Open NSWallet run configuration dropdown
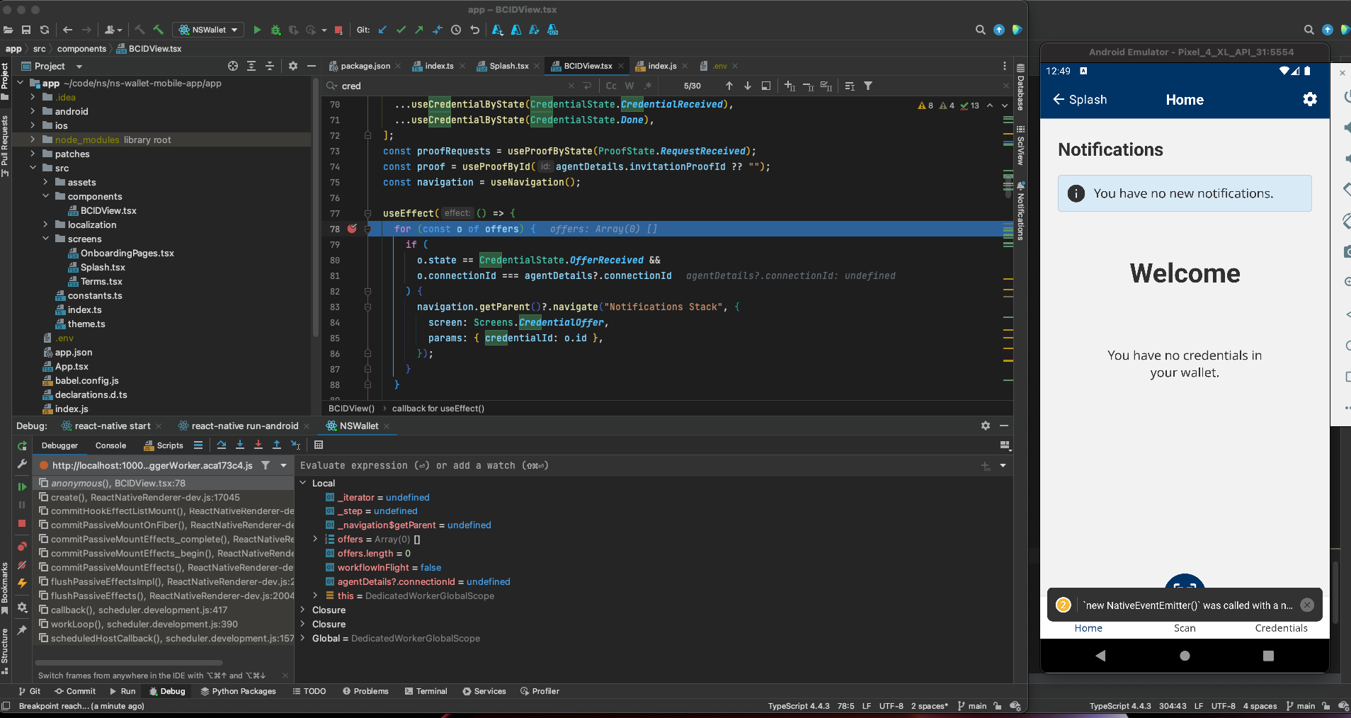This screenshot has height=718, width=1351. click(x=209, y=30)
